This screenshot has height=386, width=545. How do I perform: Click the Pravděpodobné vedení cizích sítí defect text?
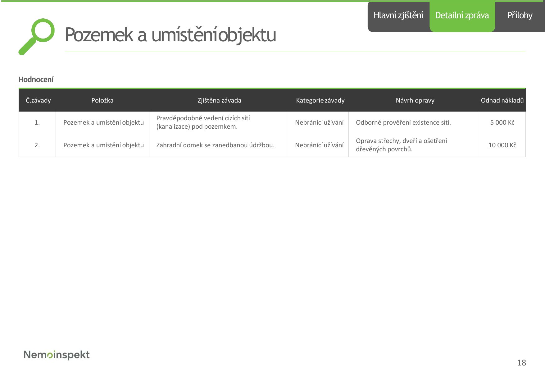tap(203, 122)
